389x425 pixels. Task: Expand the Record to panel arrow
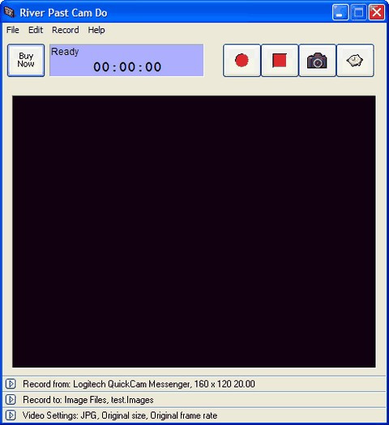click(x=11, y=400)
